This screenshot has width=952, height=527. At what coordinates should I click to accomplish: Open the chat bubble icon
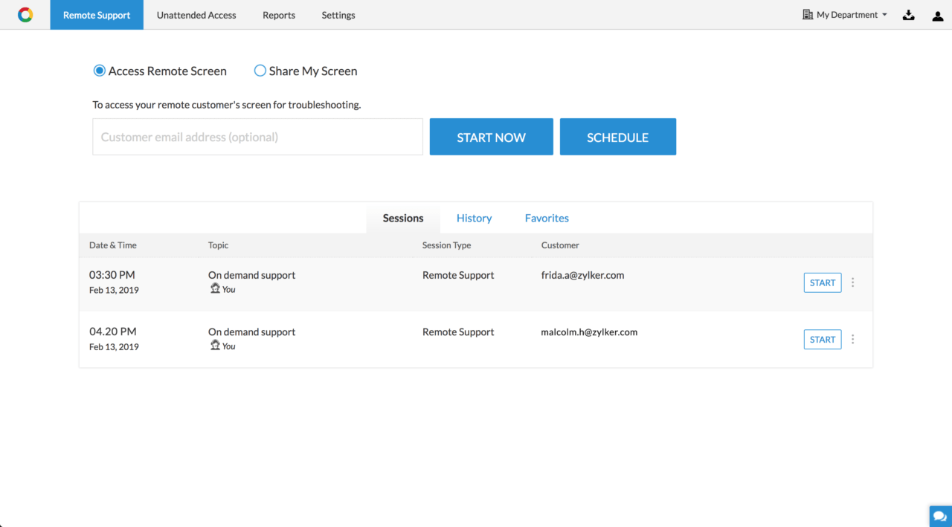939,516
